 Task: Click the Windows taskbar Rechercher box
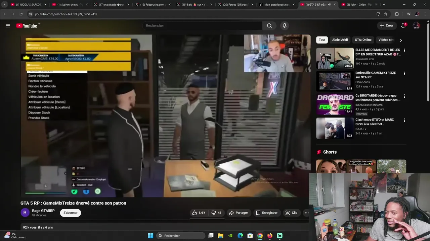point(181,236)
